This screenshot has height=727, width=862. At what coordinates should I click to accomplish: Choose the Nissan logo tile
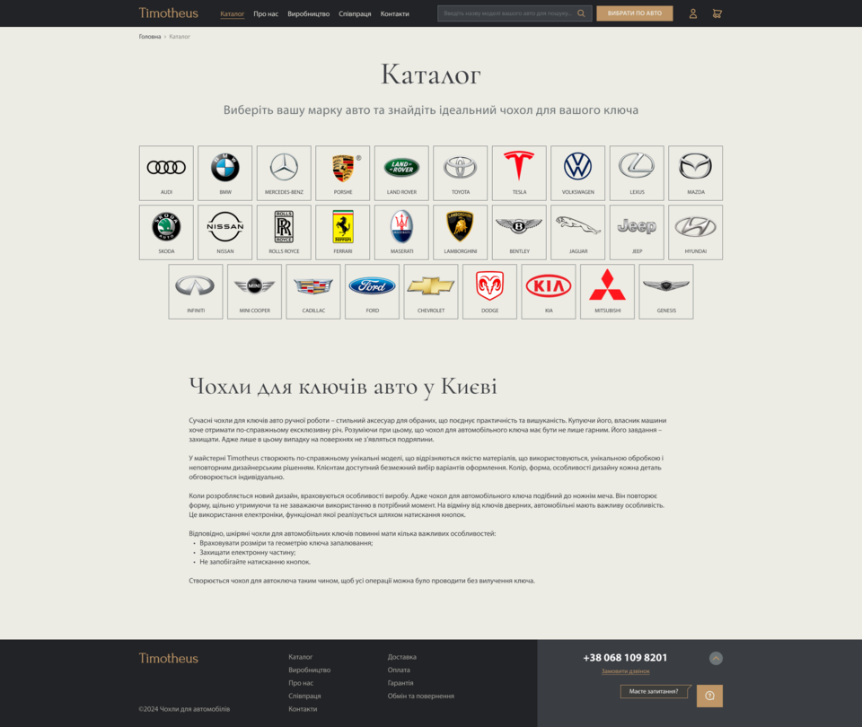tap(225, 232)
